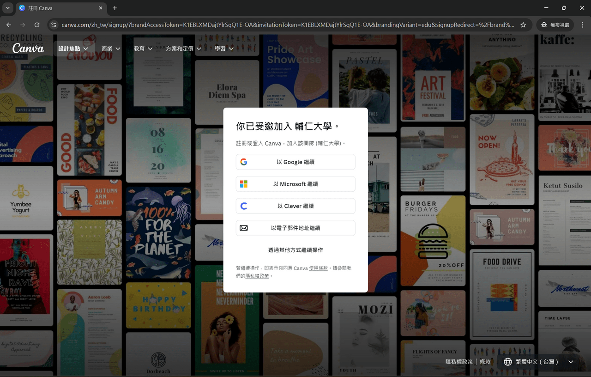Open the 無痕視窗 incognito indicator
The image size is (591, 377).
click(x=555, y=24)
